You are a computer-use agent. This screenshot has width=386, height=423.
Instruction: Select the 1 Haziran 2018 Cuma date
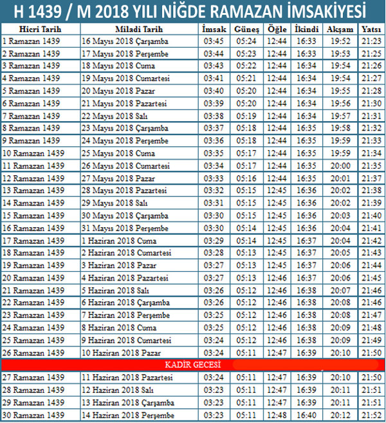(x=108, y=240)
